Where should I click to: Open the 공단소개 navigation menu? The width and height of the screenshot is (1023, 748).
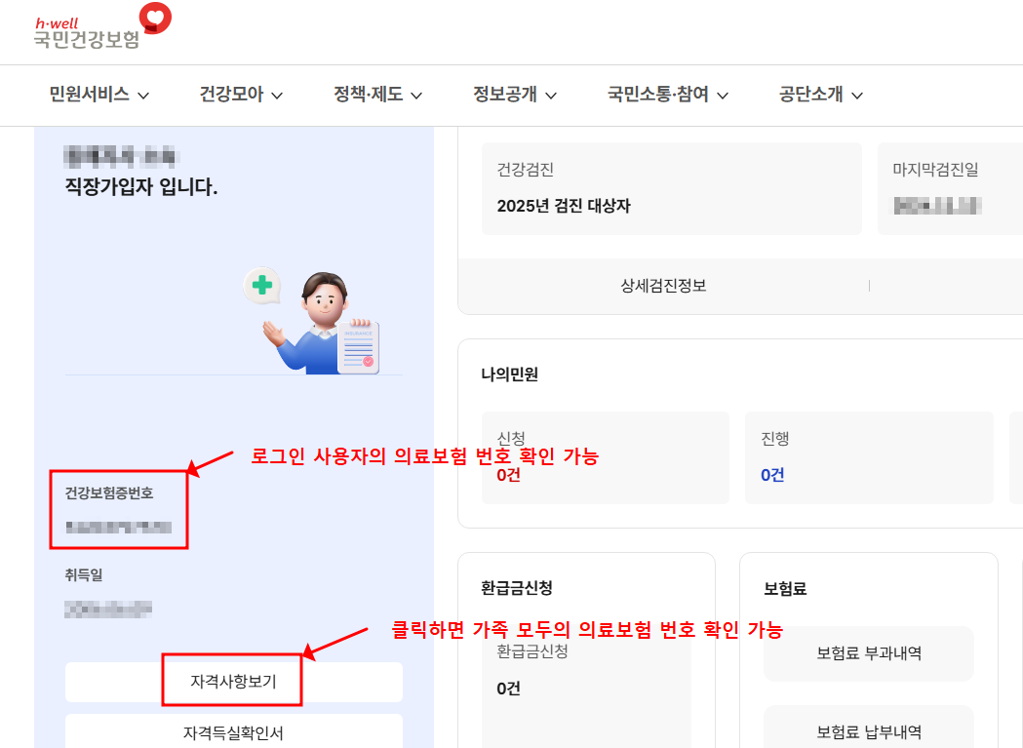819,95
